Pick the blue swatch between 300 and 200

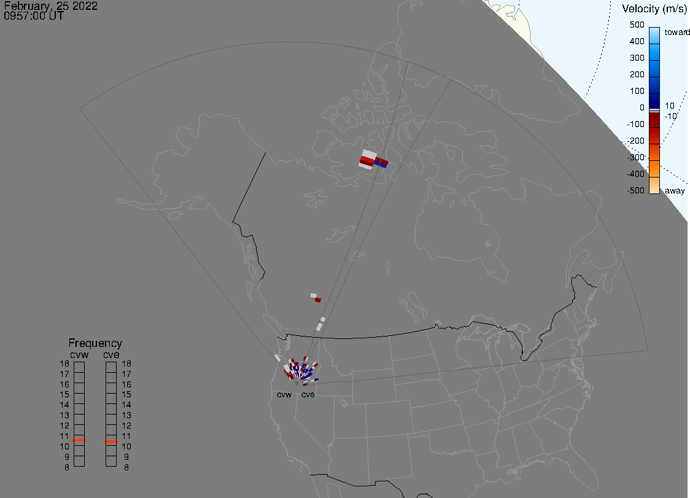tap(654, 69)
